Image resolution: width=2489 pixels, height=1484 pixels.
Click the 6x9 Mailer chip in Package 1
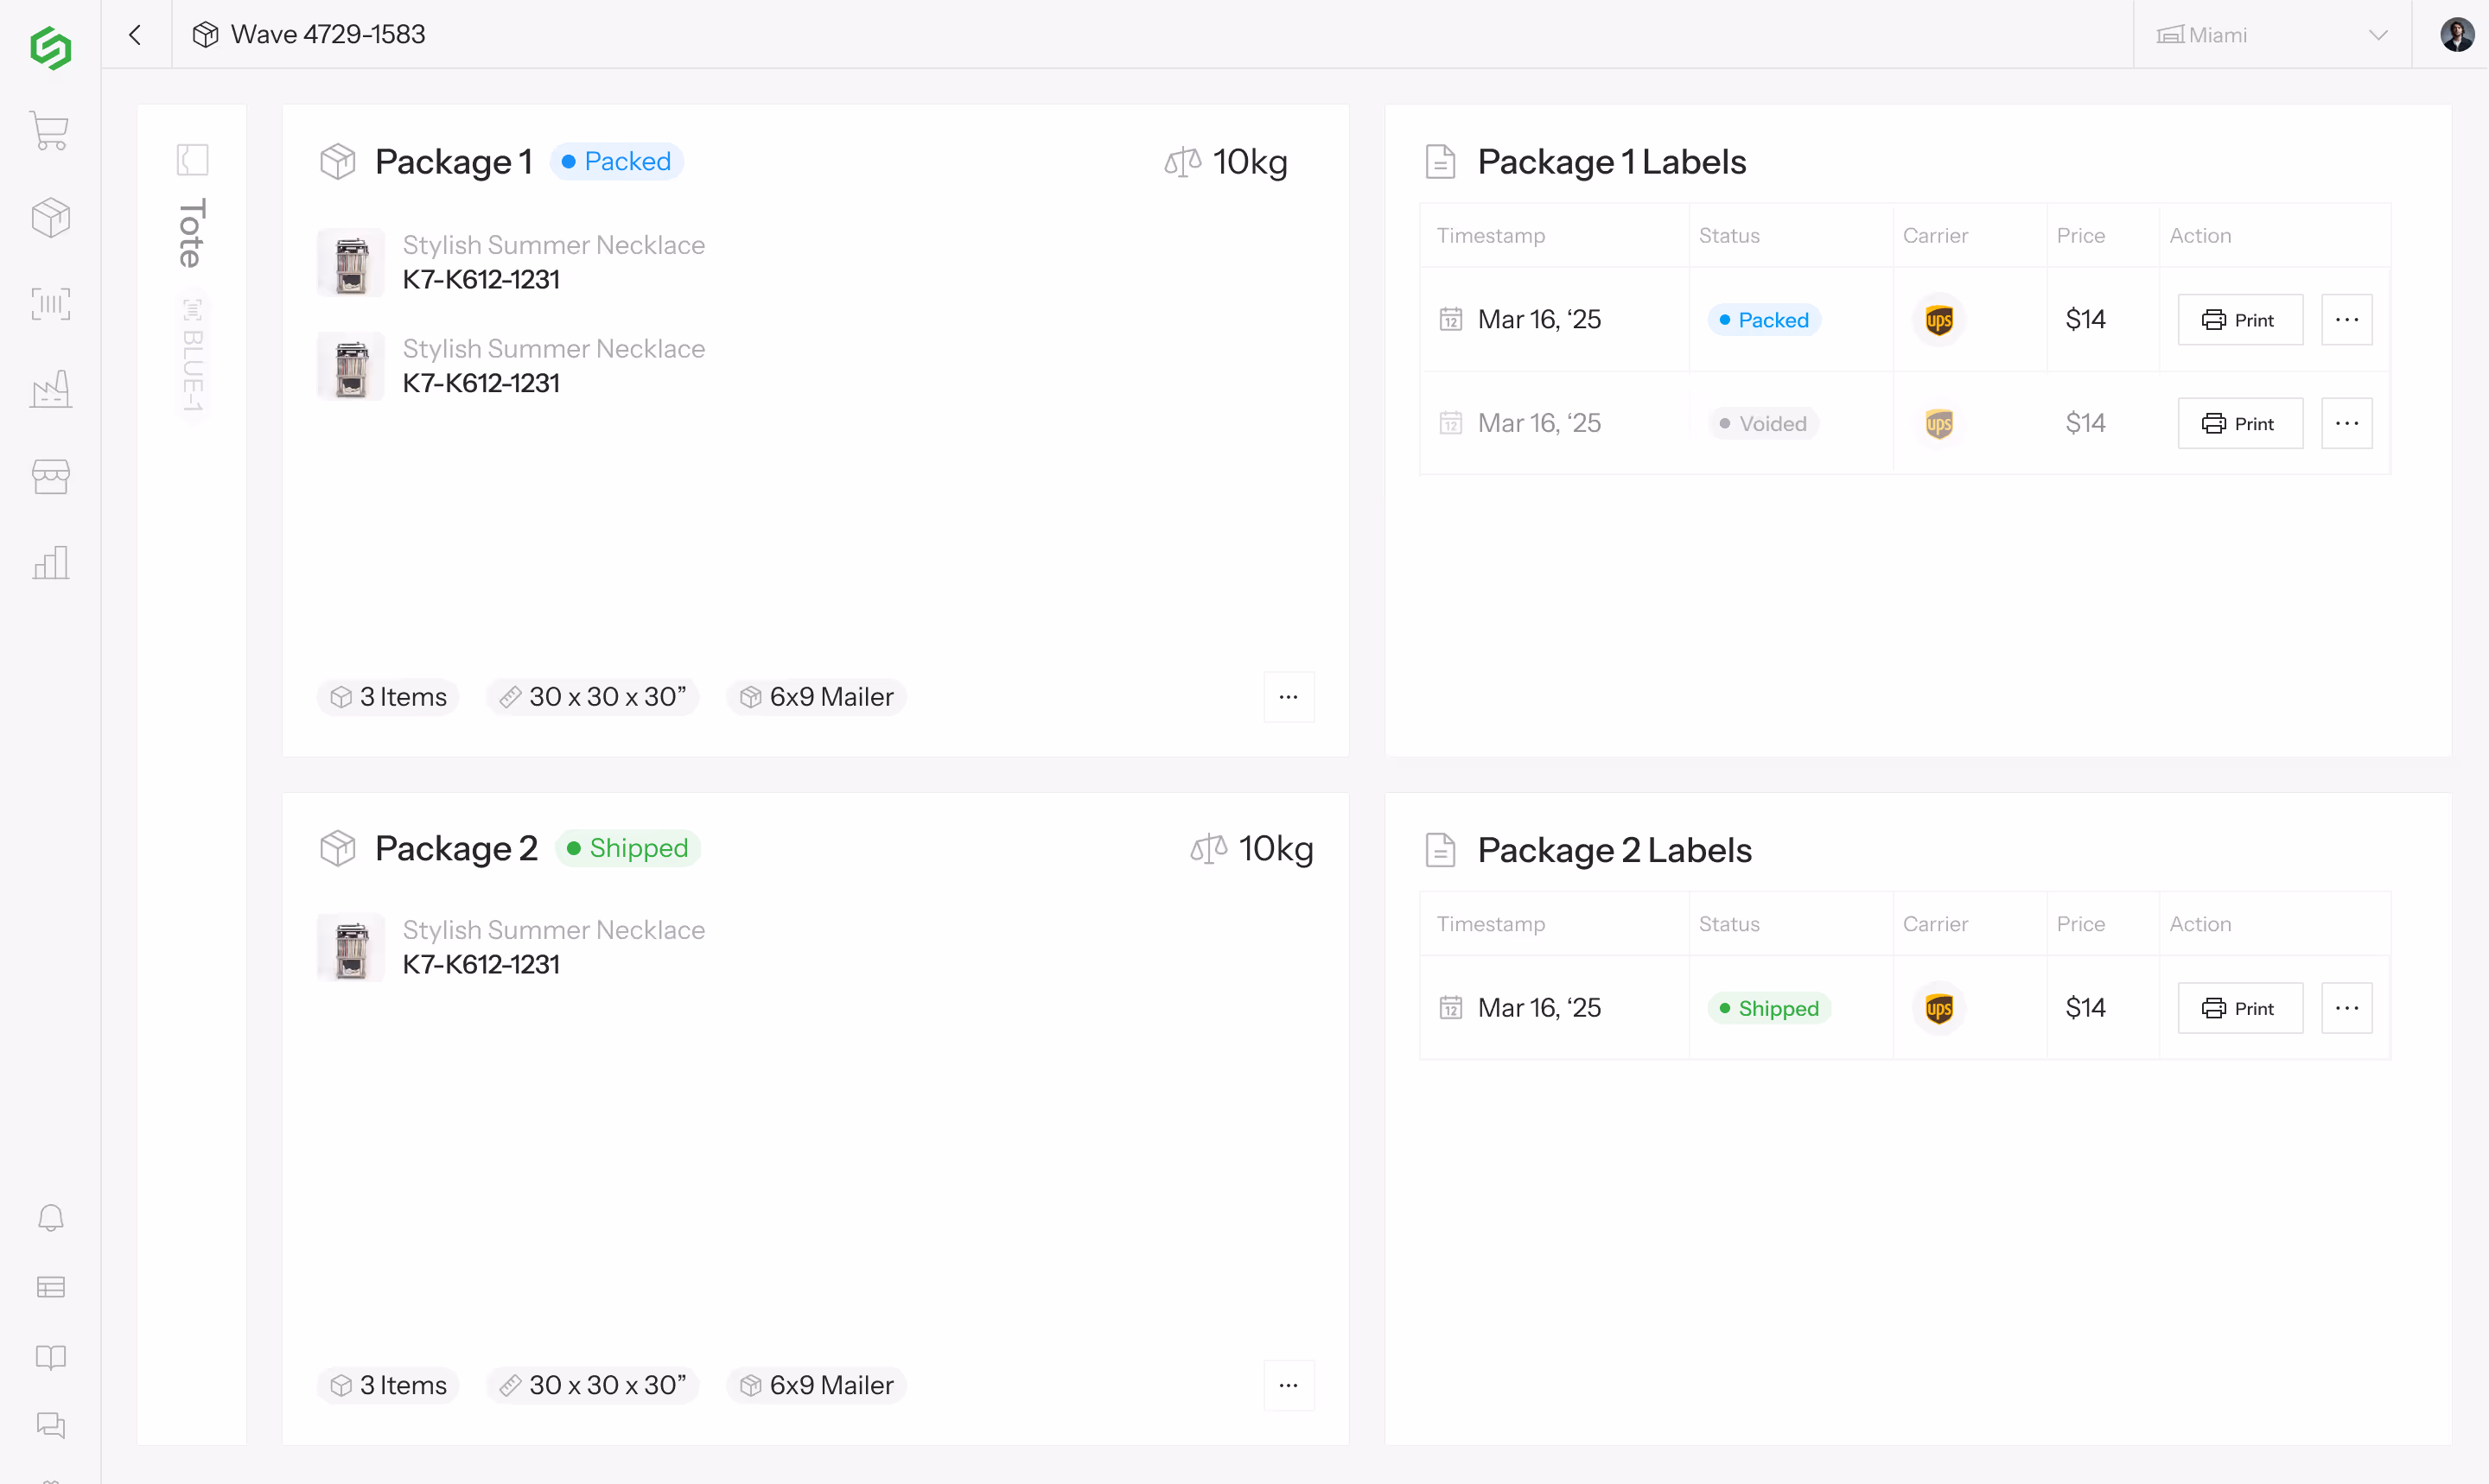(x=817, y=697)
